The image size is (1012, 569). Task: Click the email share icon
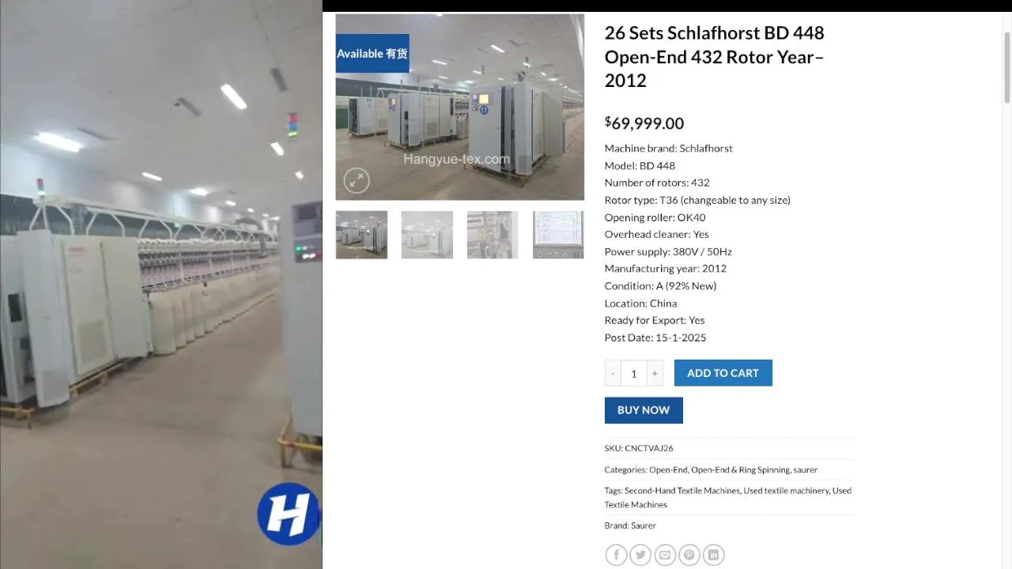(665, 556)
